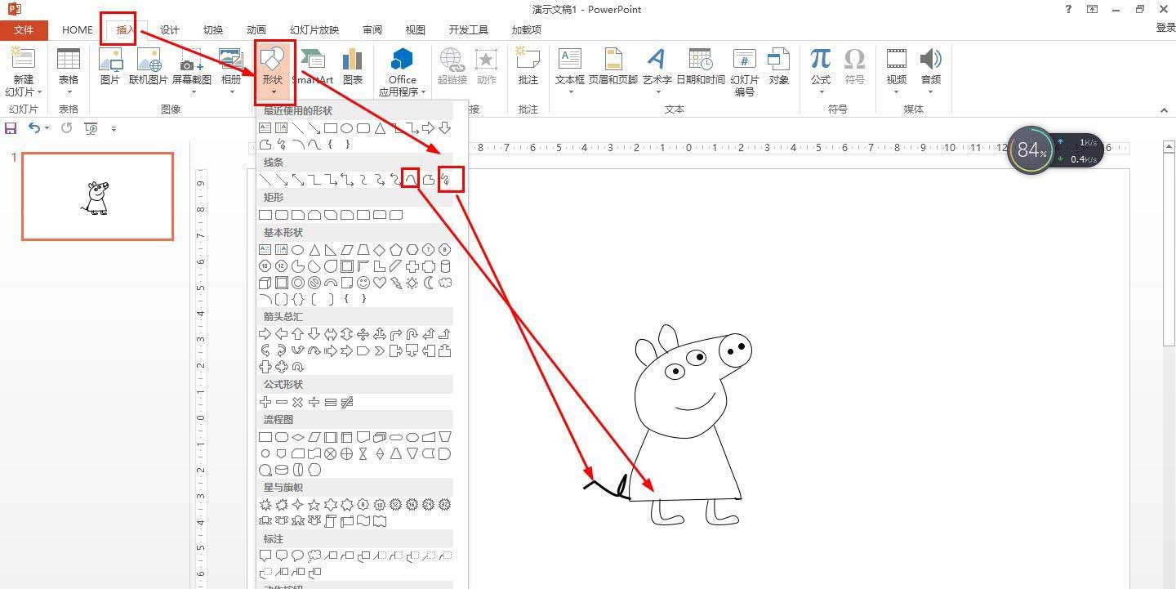
Task: Open the 形状 shapes dropdown
Action: click(272, 72)
